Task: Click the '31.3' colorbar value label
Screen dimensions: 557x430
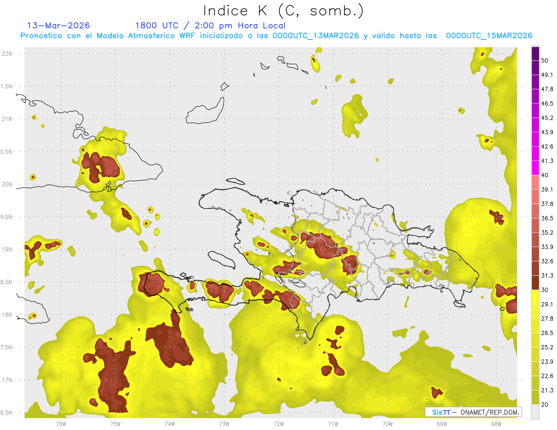Action: click(548, 276)
